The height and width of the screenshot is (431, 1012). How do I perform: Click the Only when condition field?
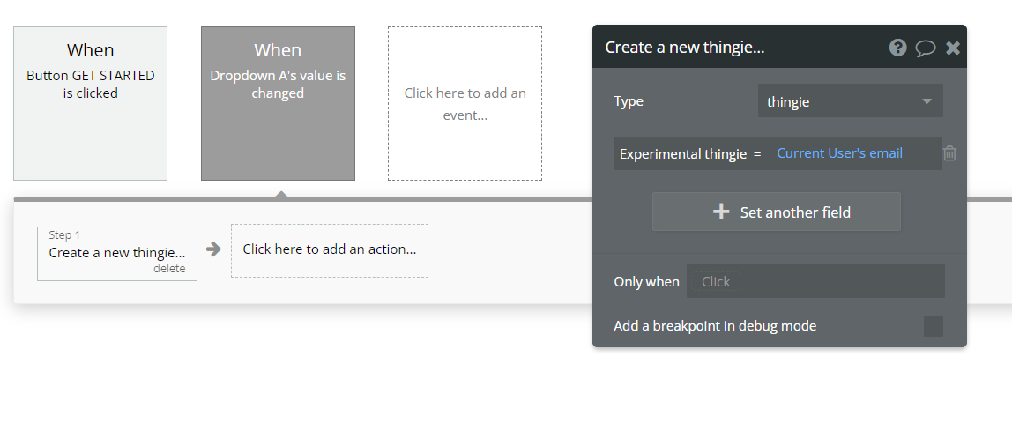click(815, 282)
